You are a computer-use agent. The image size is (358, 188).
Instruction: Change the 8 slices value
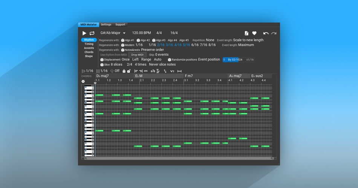(x=116, y=65)
